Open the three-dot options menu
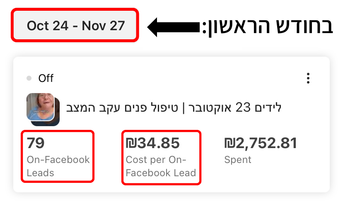 (308, 78)
